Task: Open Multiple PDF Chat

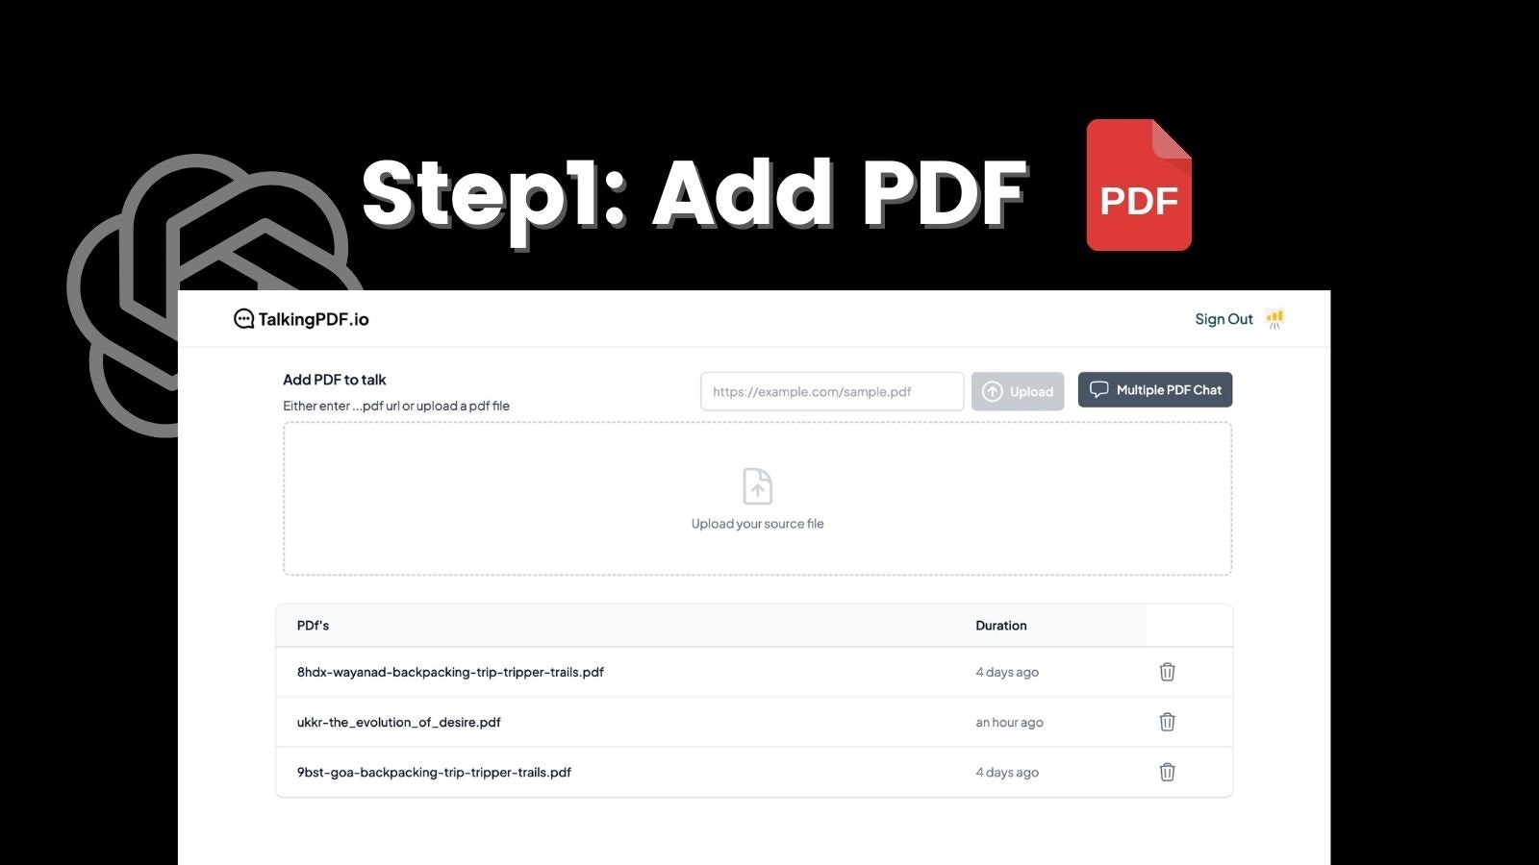Action: pyautogui.click(x=1154, y=389)
